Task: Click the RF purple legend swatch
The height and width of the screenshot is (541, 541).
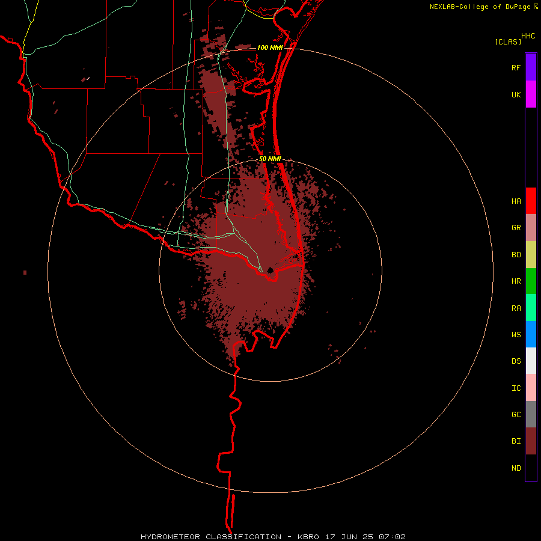Action: coord(531,67)
